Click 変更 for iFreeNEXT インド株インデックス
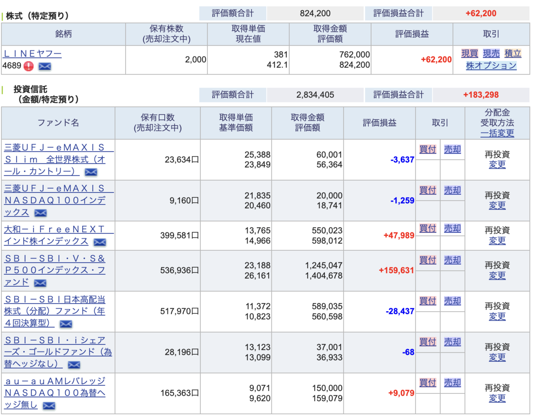The width and height of the screenshot is (533, 416). coord(497,241)
